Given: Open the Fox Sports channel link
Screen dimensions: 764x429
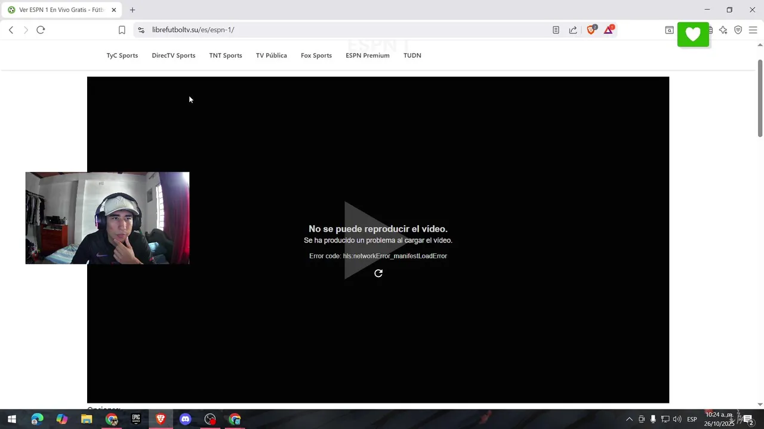Looking at the screenshot, I should (x=316, y=55).
